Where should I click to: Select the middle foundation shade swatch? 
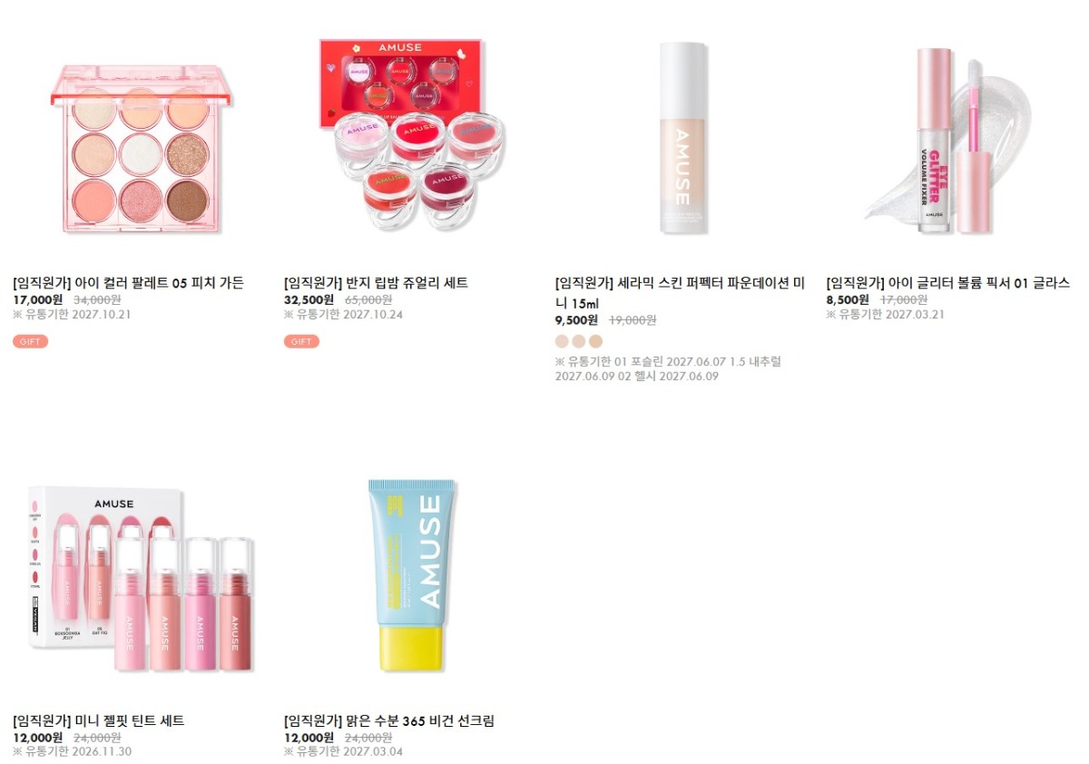[579, 341]
